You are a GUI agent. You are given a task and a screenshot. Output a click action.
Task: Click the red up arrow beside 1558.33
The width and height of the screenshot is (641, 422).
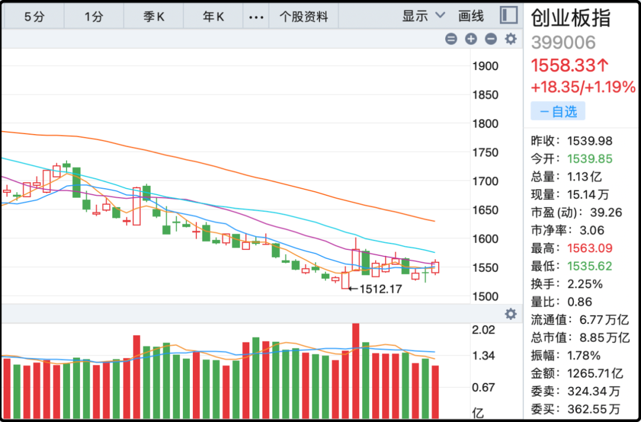(x=602, y=65)
